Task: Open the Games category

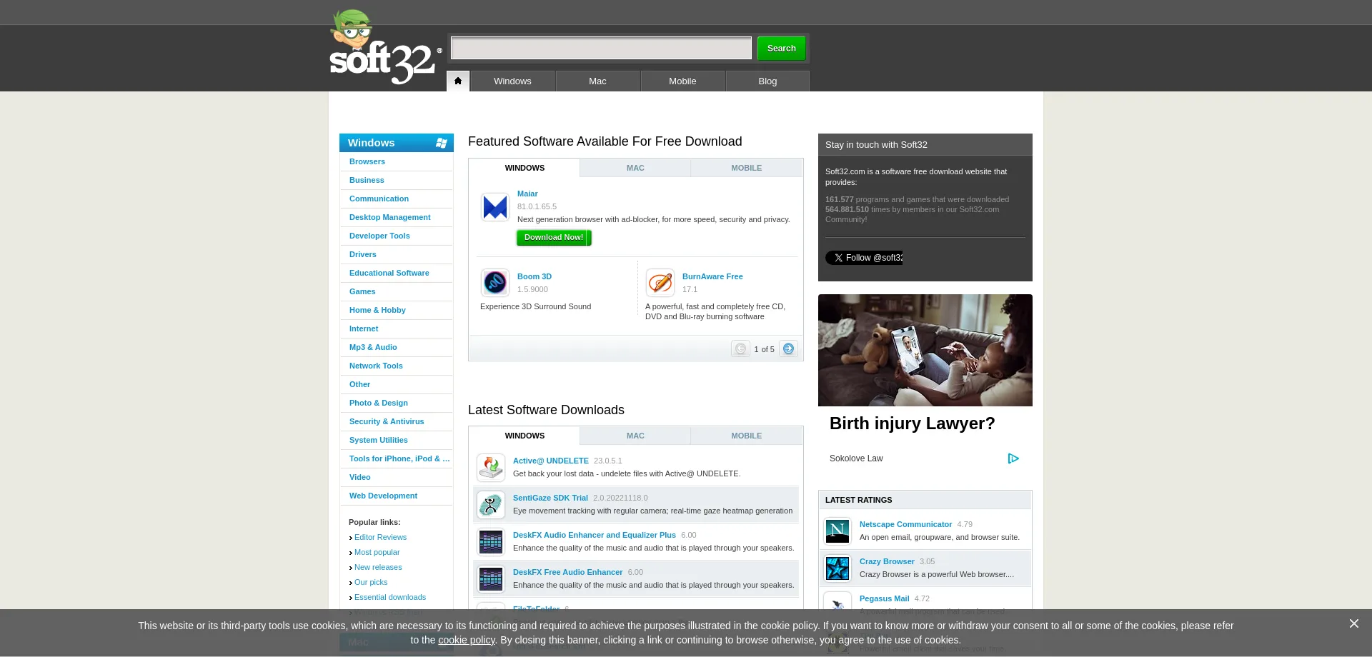Action: (x=362, y=291)
